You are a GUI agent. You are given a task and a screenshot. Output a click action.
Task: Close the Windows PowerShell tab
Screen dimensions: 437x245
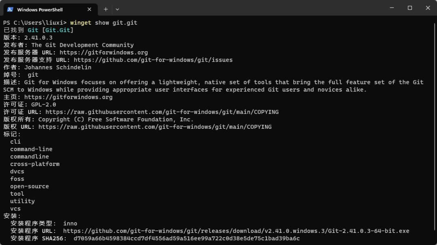[89, 9]
